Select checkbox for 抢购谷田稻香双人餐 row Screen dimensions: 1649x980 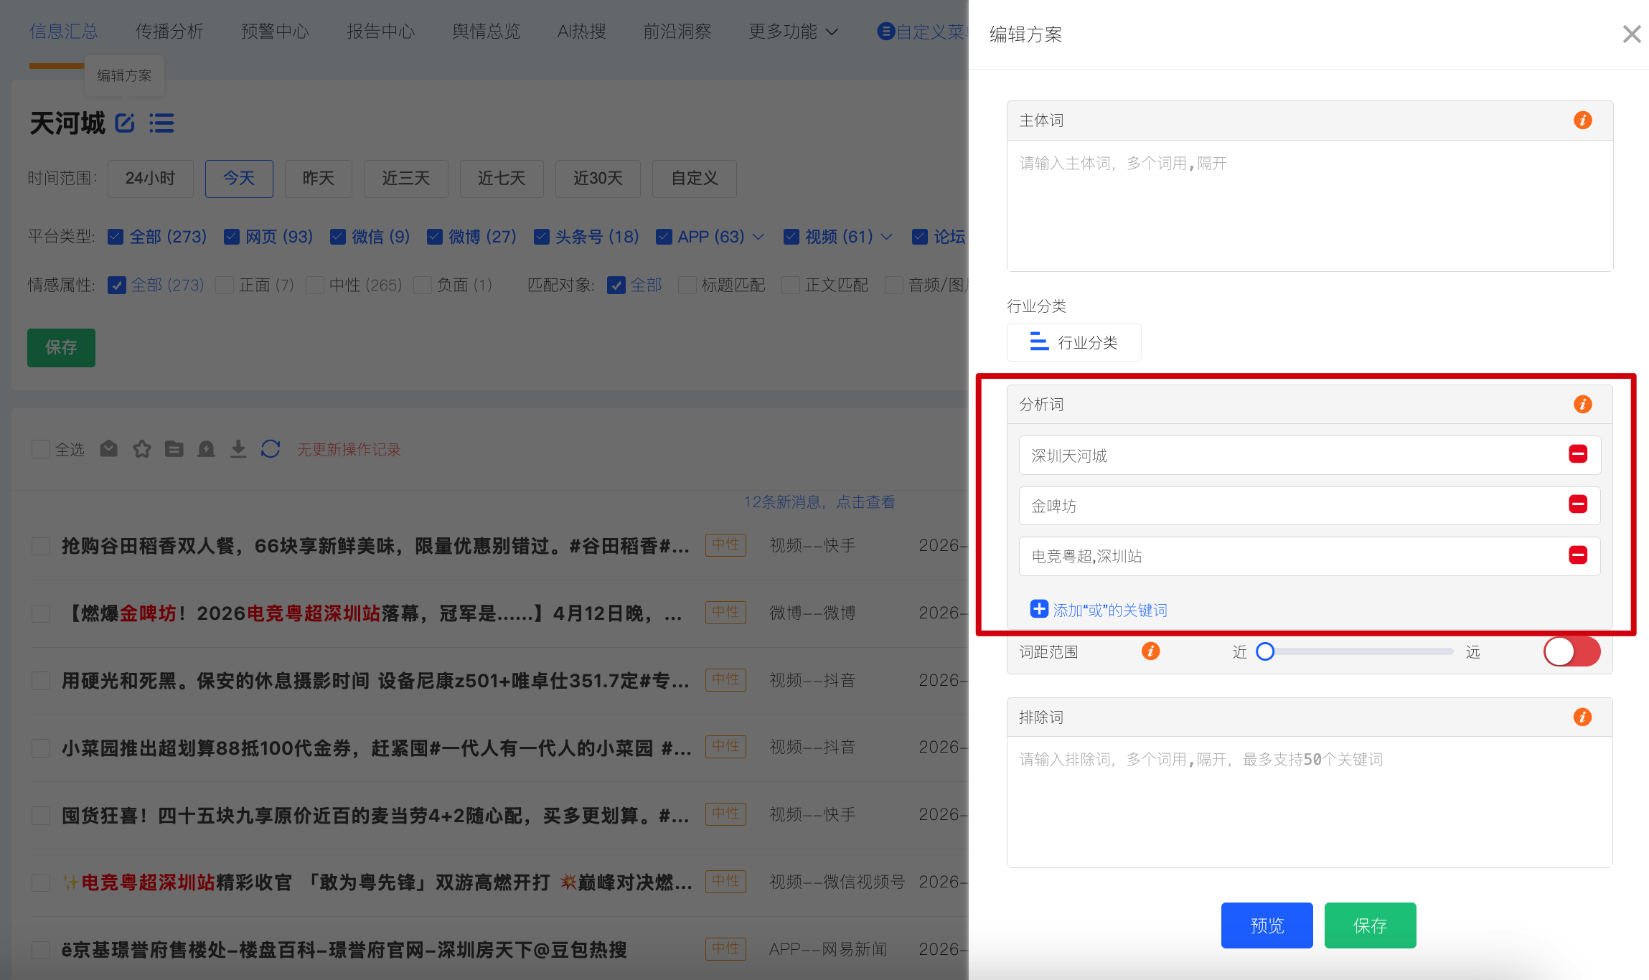click(41, 547)
